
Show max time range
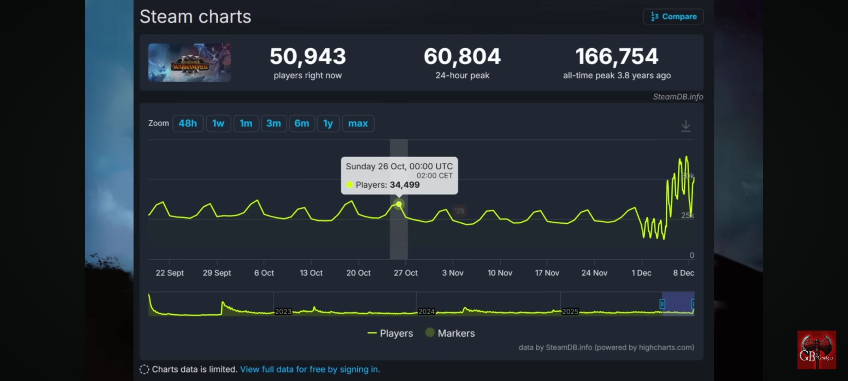pos(358,123)
